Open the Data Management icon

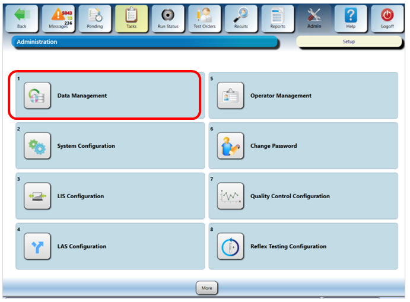coord(37,96)
